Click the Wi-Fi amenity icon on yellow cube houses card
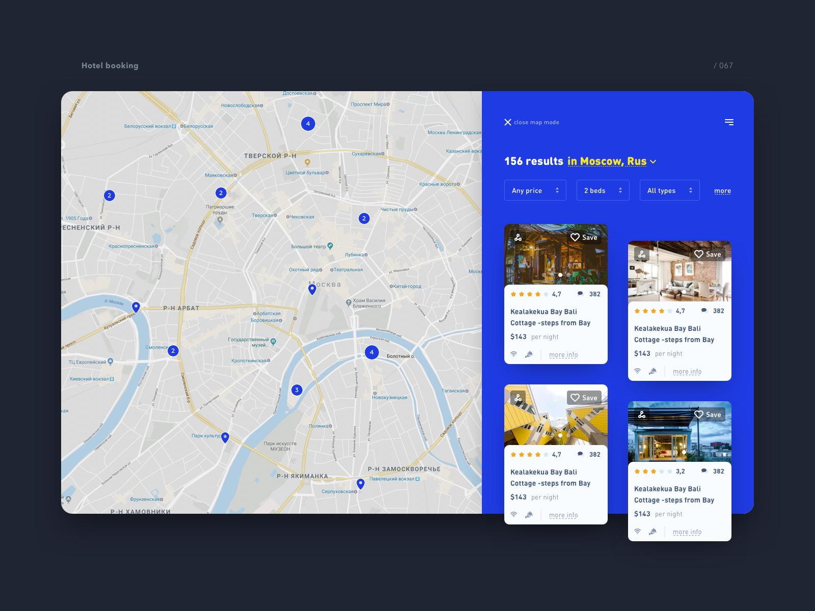The image size is (815, 611). click(513, 515)
